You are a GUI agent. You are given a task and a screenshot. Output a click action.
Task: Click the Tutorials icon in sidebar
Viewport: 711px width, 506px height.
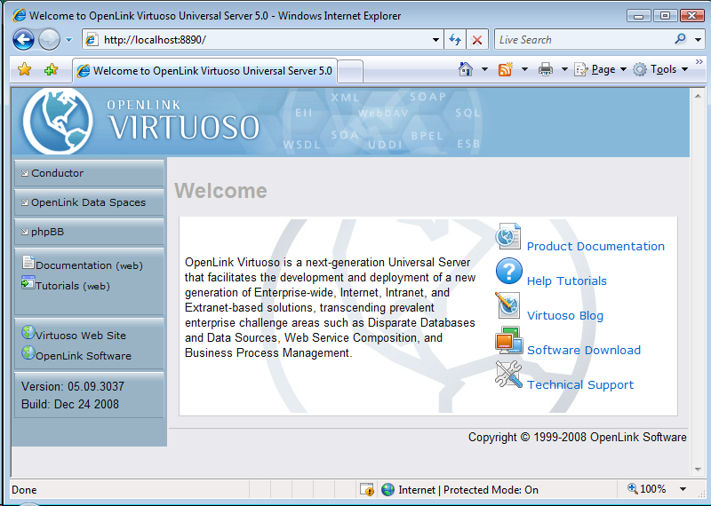pos(28,282)
